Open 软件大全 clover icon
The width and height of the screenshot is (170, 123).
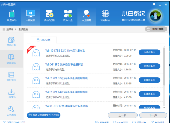coord(68,14)
